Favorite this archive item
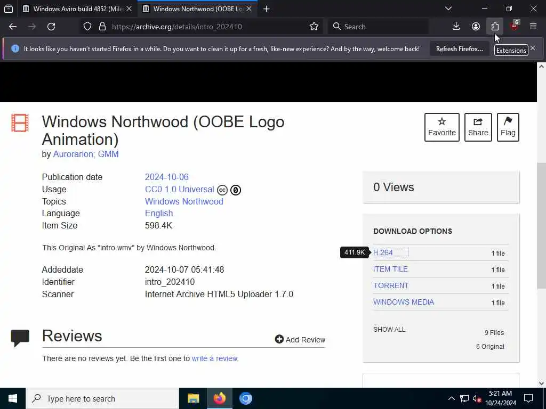The image size is (546, 409). pos(442,127)
